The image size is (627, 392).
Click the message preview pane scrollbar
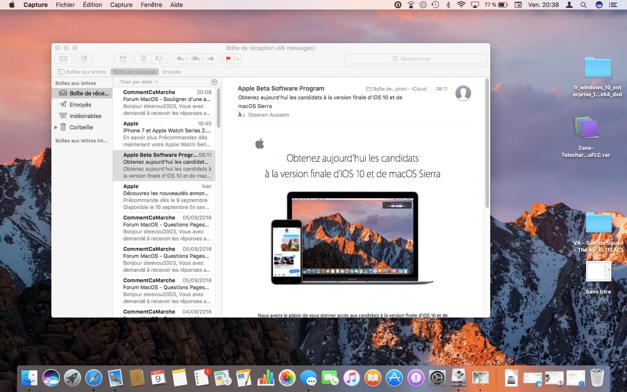pos(487,144)
